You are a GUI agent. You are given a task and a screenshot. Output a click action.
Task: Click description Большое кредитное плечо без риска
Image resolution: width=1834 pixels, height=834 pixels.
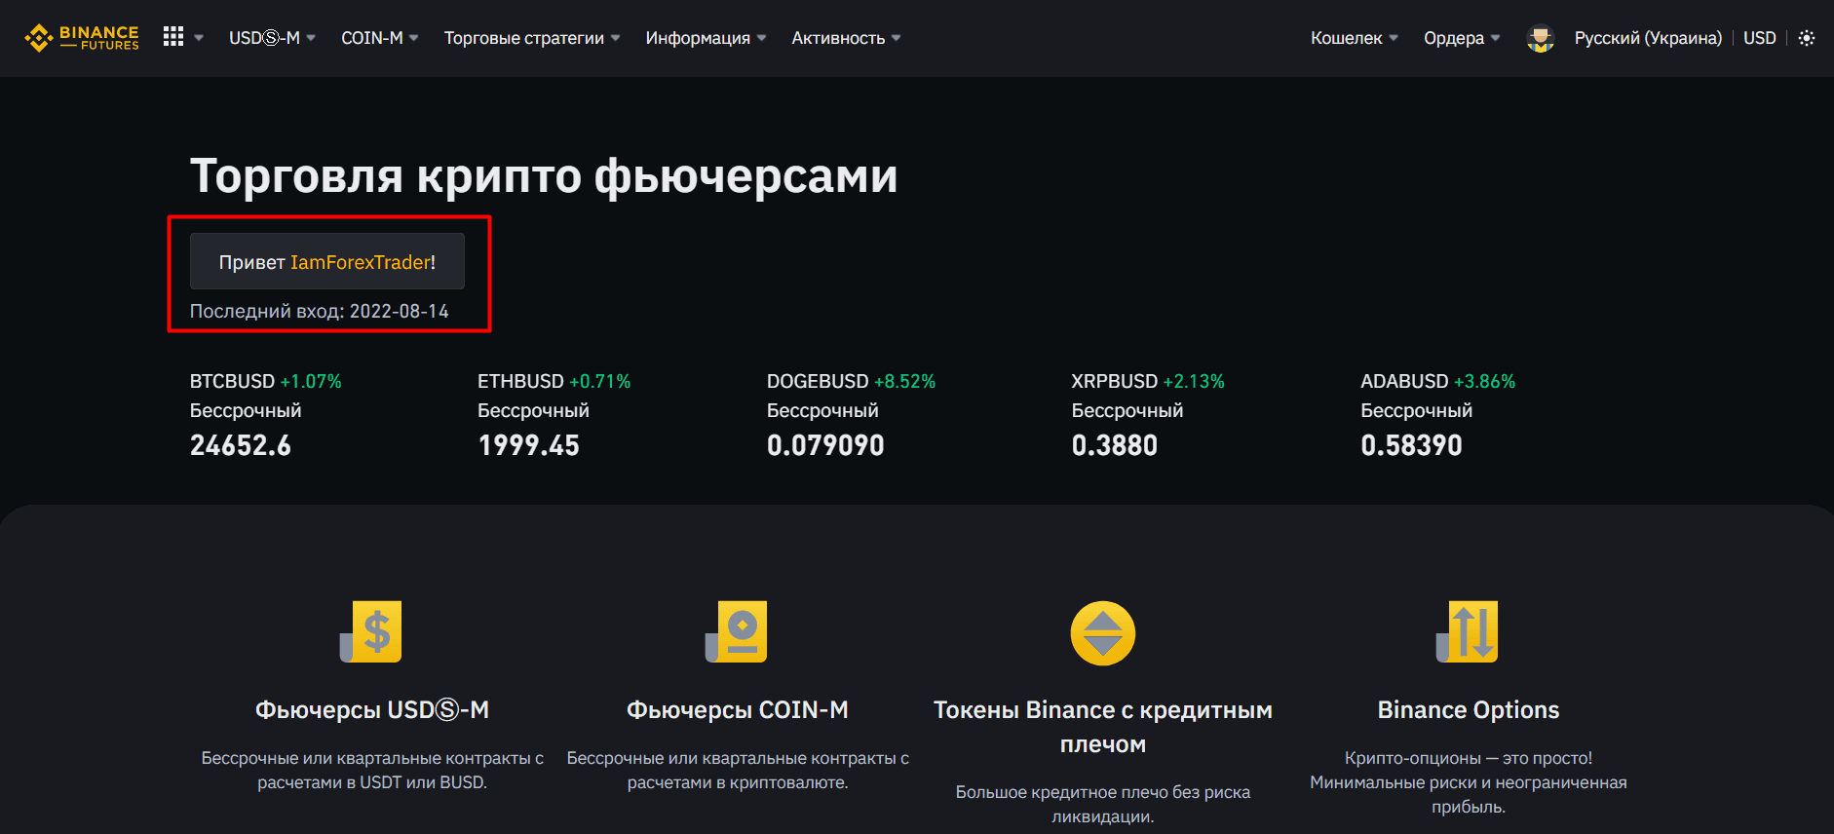point(1103,804)
